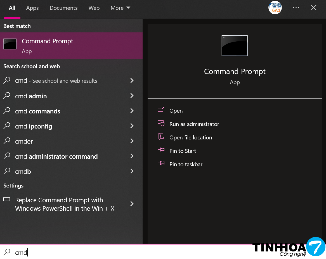Expand the Replace Command Prompt setting chevron
Image resolution: width=326 pixels, height=259 pixels.
tap(132, 204)
